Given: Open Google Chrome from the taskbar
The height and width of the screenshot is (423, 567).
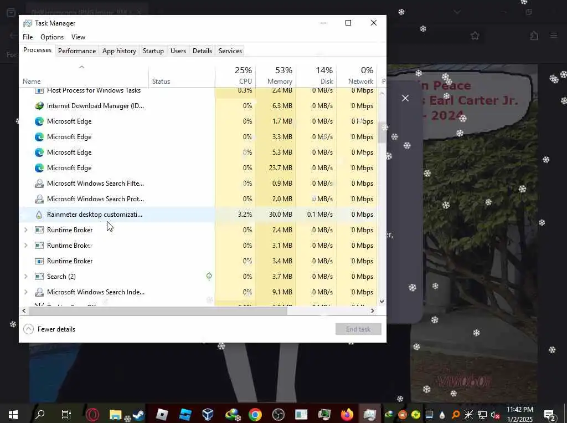Looking at the screenshot, I should 255,414.
